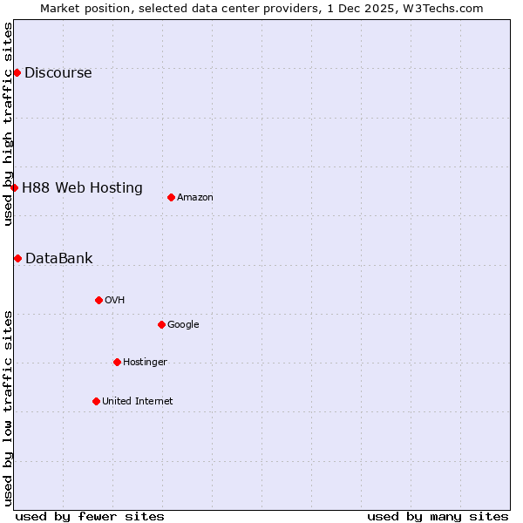Viewport: 523px width, 523px height.
Task: Click the 'used by many sites' axis label
Action: [x=438, y=517]
